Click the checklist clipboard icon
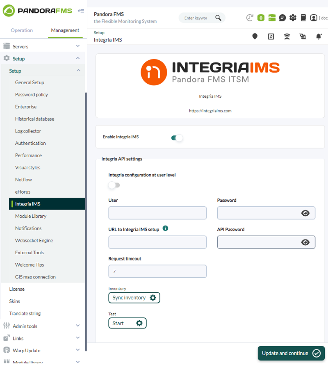 tap(271, 36)
